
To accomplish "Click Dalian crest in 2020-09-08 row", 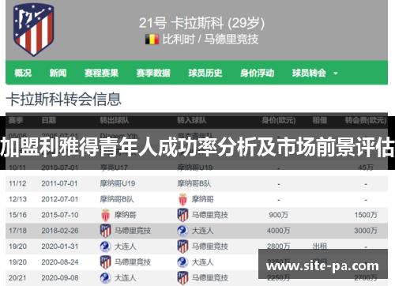I will pos(105,278).
